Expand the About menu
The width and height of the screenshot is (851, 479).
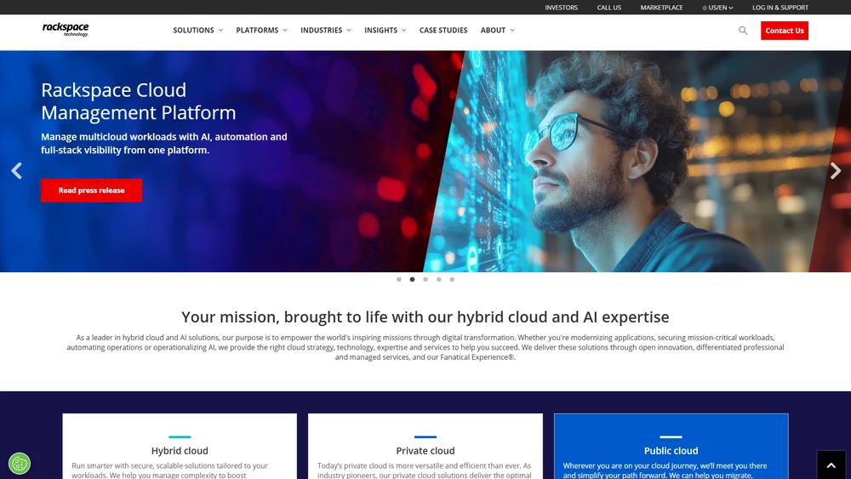(498, 31)
